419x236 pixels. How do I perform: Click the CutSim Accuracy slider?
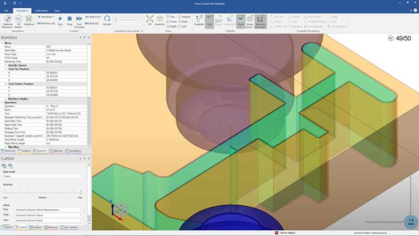click(x=43, y=191)
